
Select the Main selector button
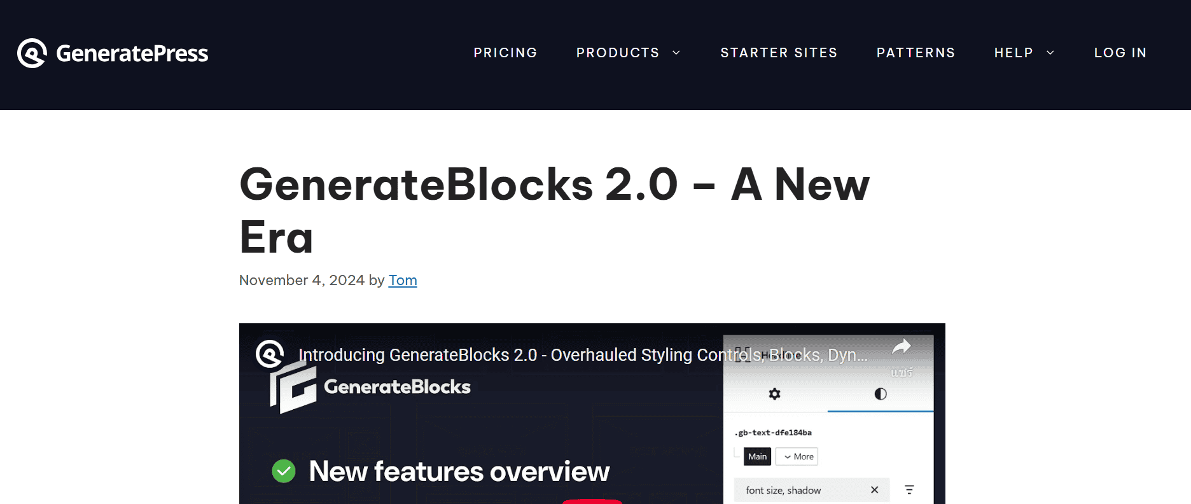(x=757, y=456)
